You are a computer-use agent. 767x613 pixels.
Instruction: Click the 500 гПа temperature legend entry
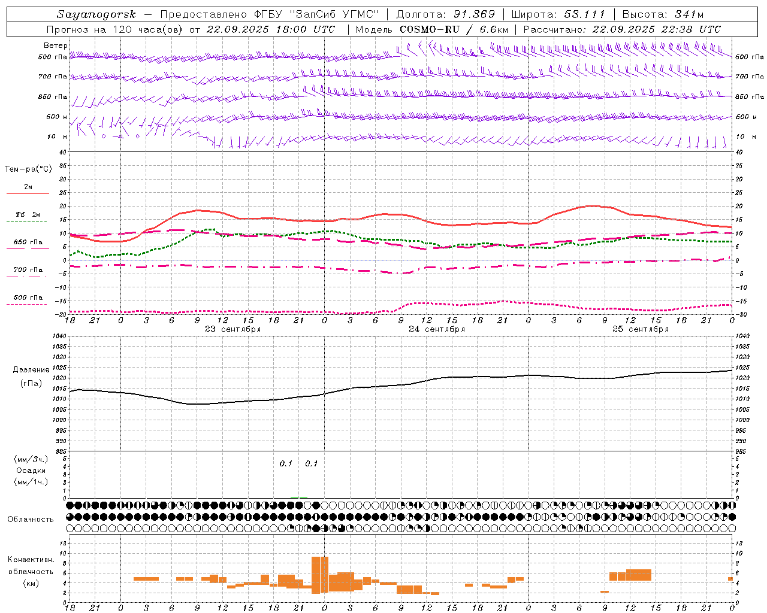(x=28, y=298)
